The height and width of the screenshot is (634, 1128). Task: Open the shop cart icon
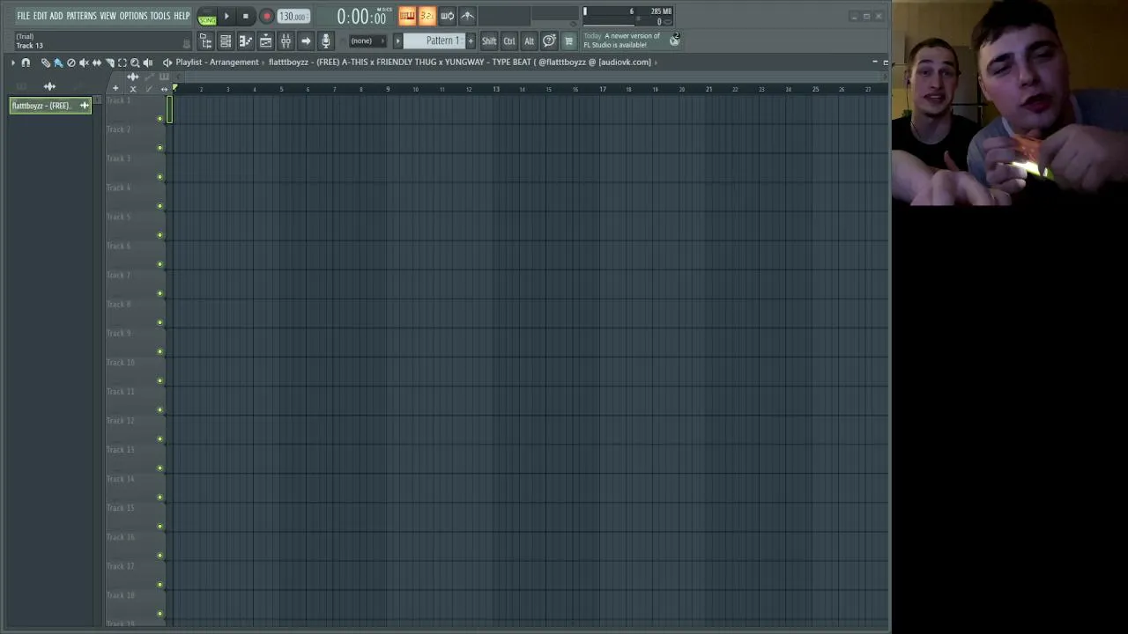pos(568,41)
